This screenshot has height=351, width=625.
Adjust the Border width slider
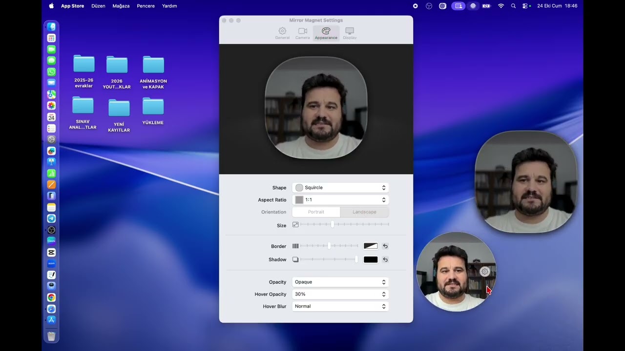tap(329, 246)
